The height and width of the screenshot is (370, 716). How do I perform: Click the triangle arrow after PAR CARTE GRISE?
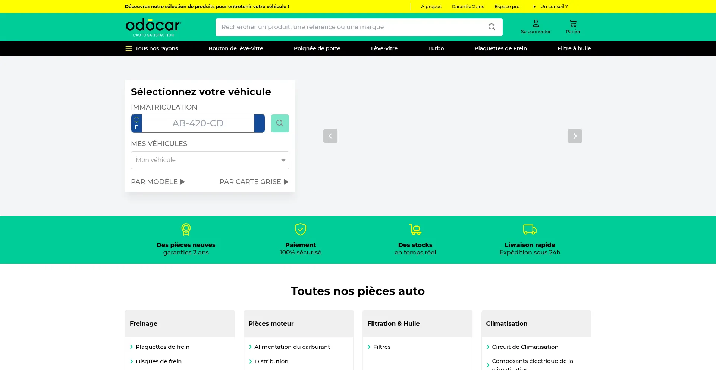pyautogui.click(x=286, y=182)
